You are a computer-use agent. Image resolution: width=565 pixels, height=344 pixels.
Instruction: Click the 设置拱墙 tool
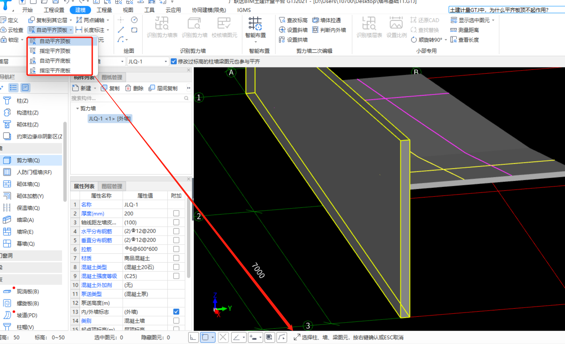[x=293, y=40]
